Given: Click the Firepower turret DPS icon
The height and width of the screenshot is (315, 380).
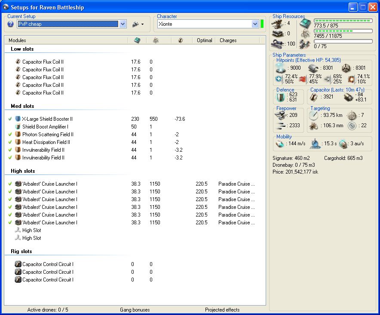Looking at the screenshot, I should (281, 115).
